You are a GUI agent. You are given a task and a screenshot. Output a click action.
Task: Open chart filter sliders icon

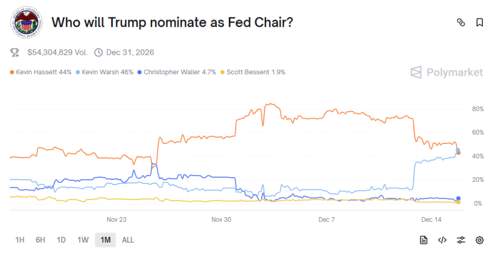click(461, 240)
